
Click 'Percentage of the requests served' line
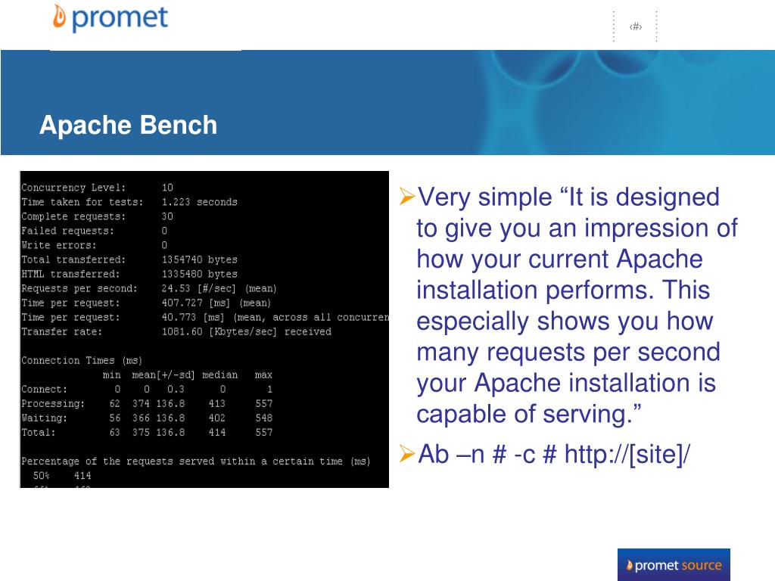tap(196, 461)
